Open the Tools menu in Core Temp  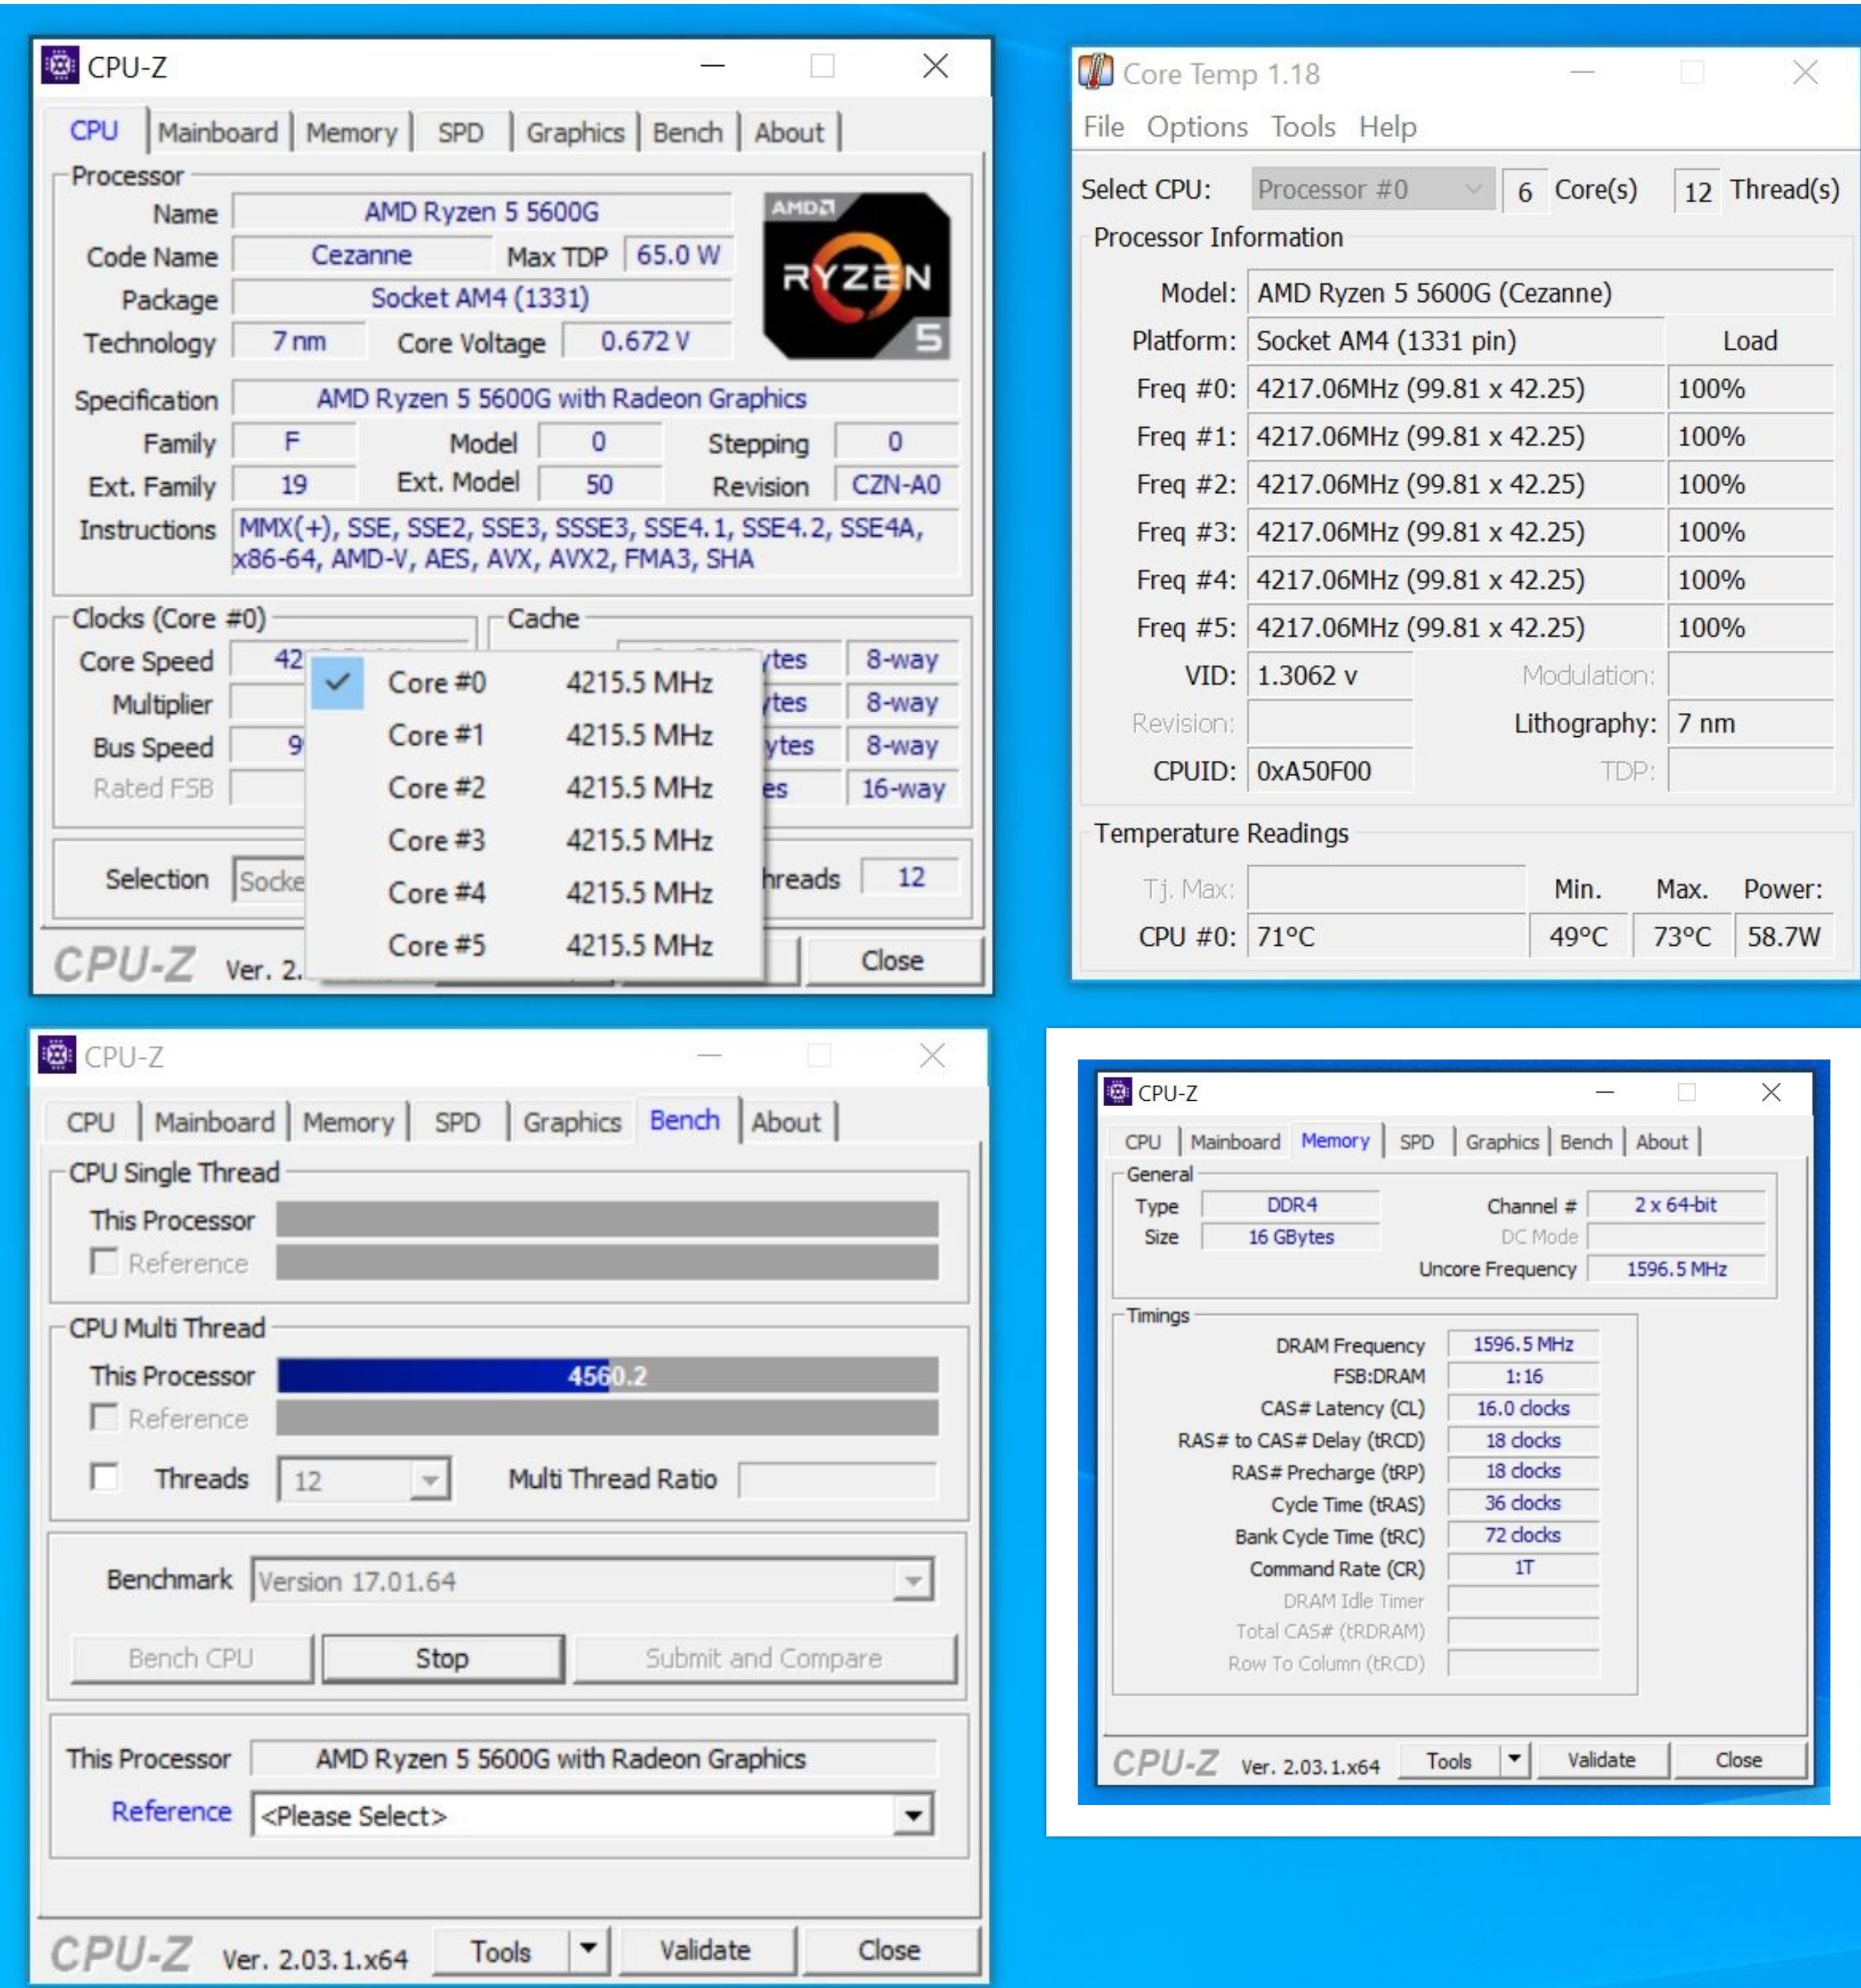tap(1303, 127)
